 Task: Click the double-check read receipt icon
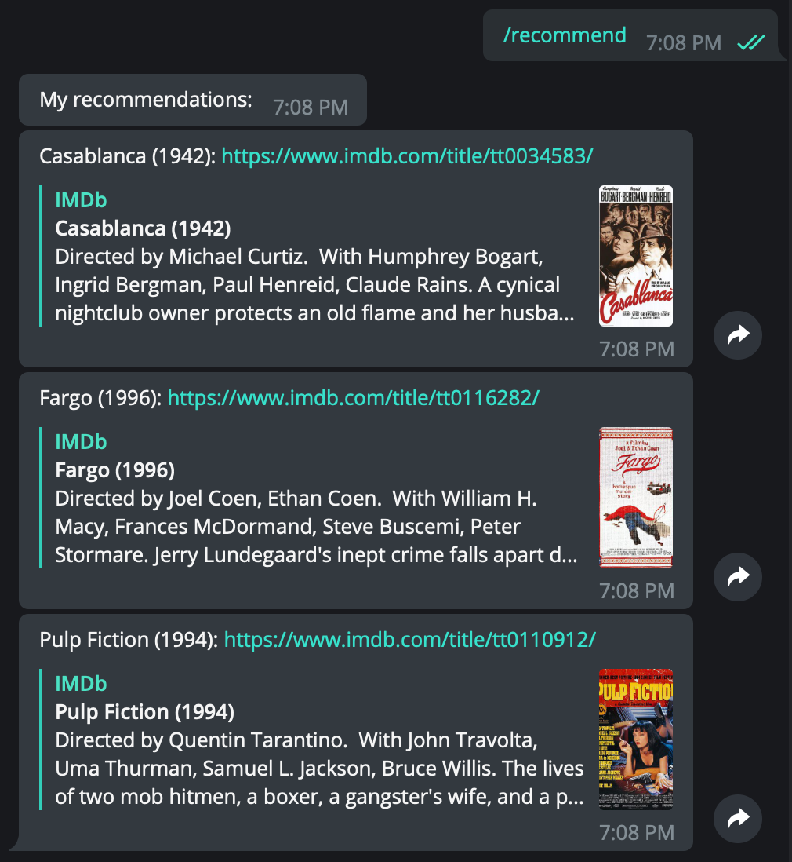pyautogui.click(x=750, y=42)
